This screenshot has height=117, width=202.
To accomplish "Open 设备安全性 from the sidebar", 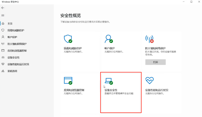I will 14,58.
